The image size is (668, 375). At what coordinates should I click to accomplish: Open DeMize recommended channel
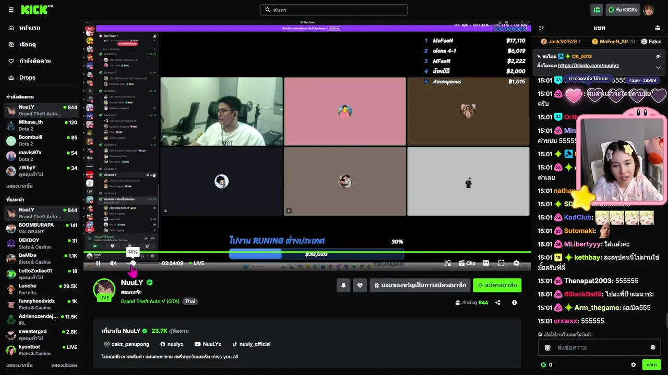[x=42, y=258]
